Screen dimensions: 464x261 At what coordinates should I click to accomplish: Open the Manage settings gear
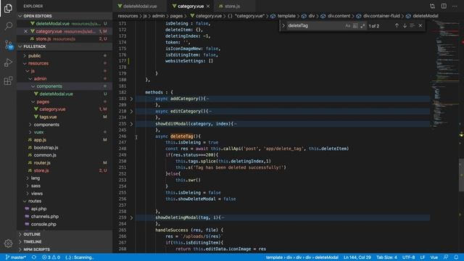click(x=8, y=244)
